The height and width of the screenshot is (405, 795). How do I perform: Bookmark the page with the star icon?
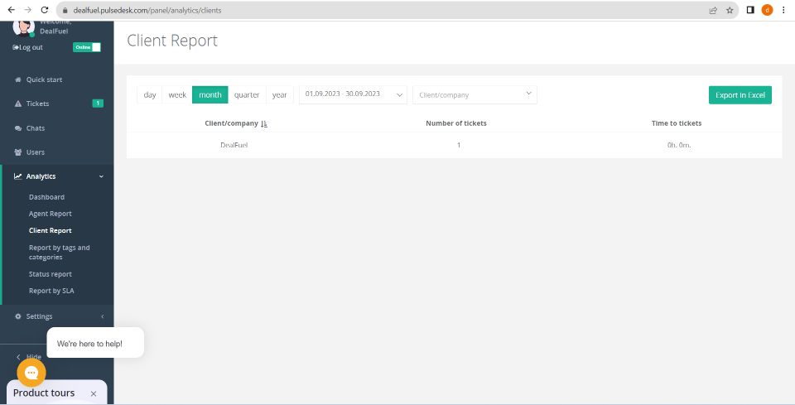point(730,10)
